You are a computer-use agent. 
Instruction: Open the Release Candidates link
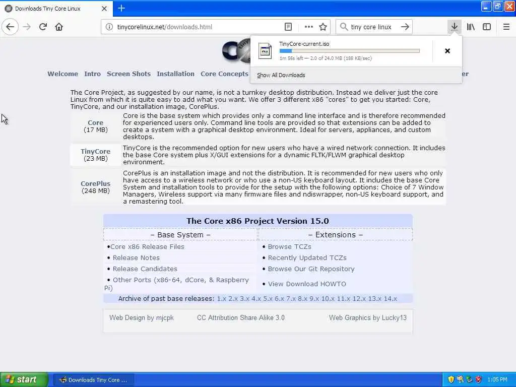pyautogui.click(x=145, y=269)
